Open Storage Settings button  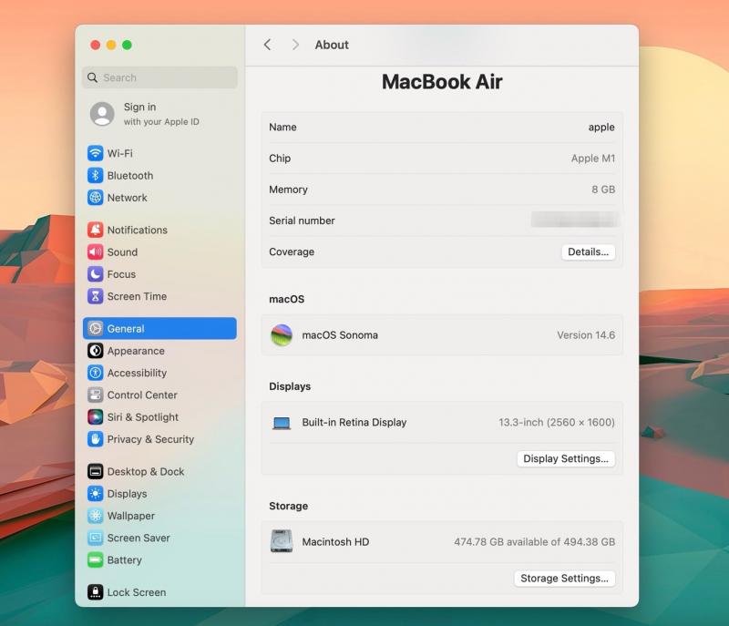[564, 578]
